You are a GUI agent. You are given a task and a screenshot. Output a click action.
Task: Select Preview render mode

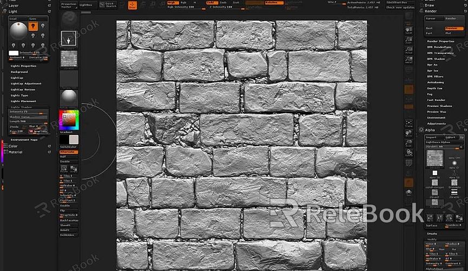[x=454, y=28]
